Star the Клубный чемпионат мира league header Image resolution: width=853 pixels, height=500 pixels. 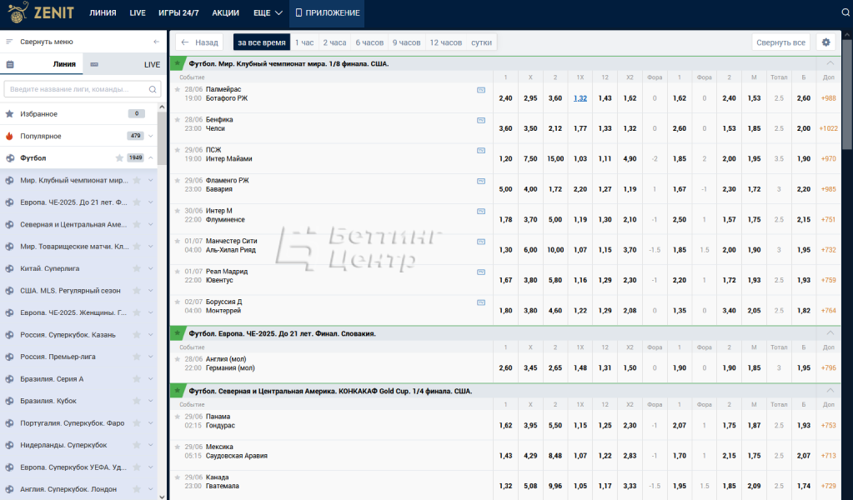[x=178, y=63]
